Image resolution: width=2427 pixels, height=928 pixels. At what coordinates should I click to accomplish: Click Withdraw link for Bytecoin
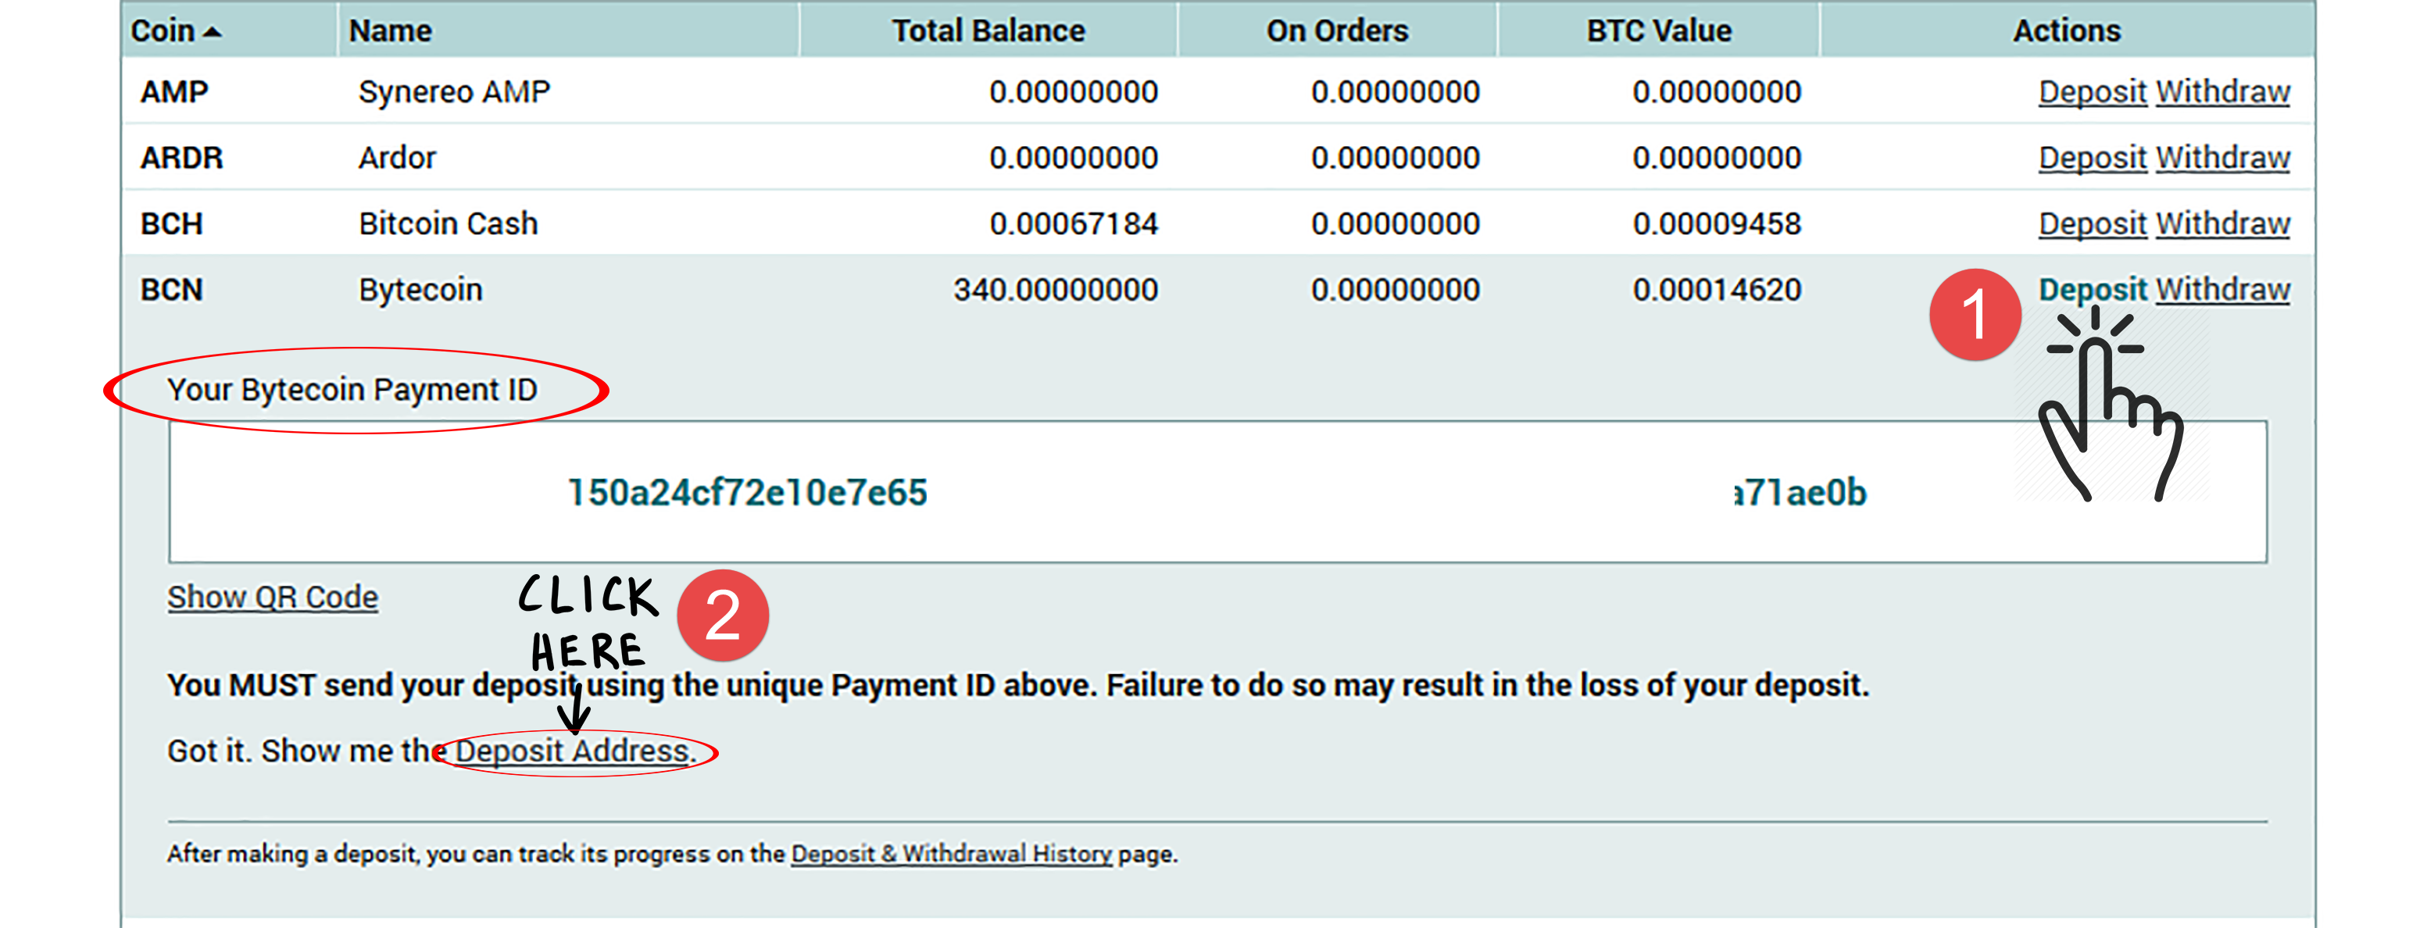tap(2222, 289)
